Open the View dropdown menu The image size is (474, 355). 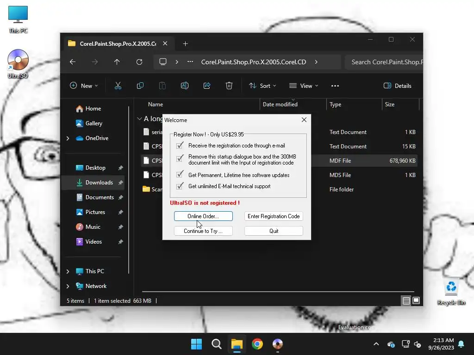(304, 86)
